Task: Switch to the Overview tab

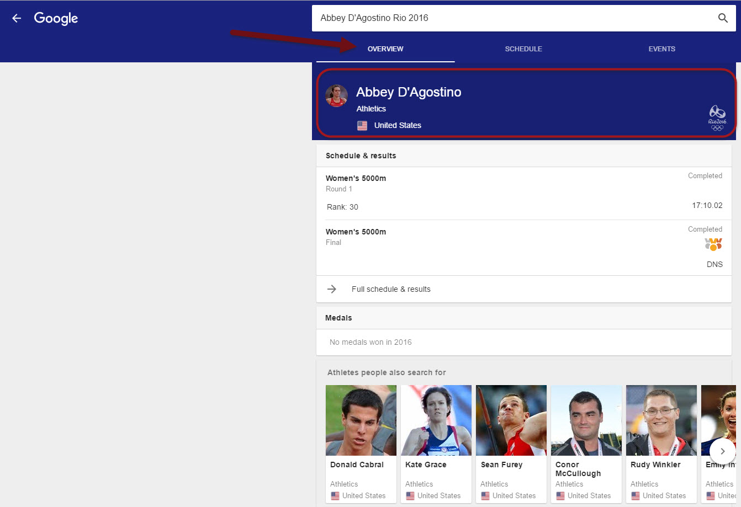Action: (385, 49)
